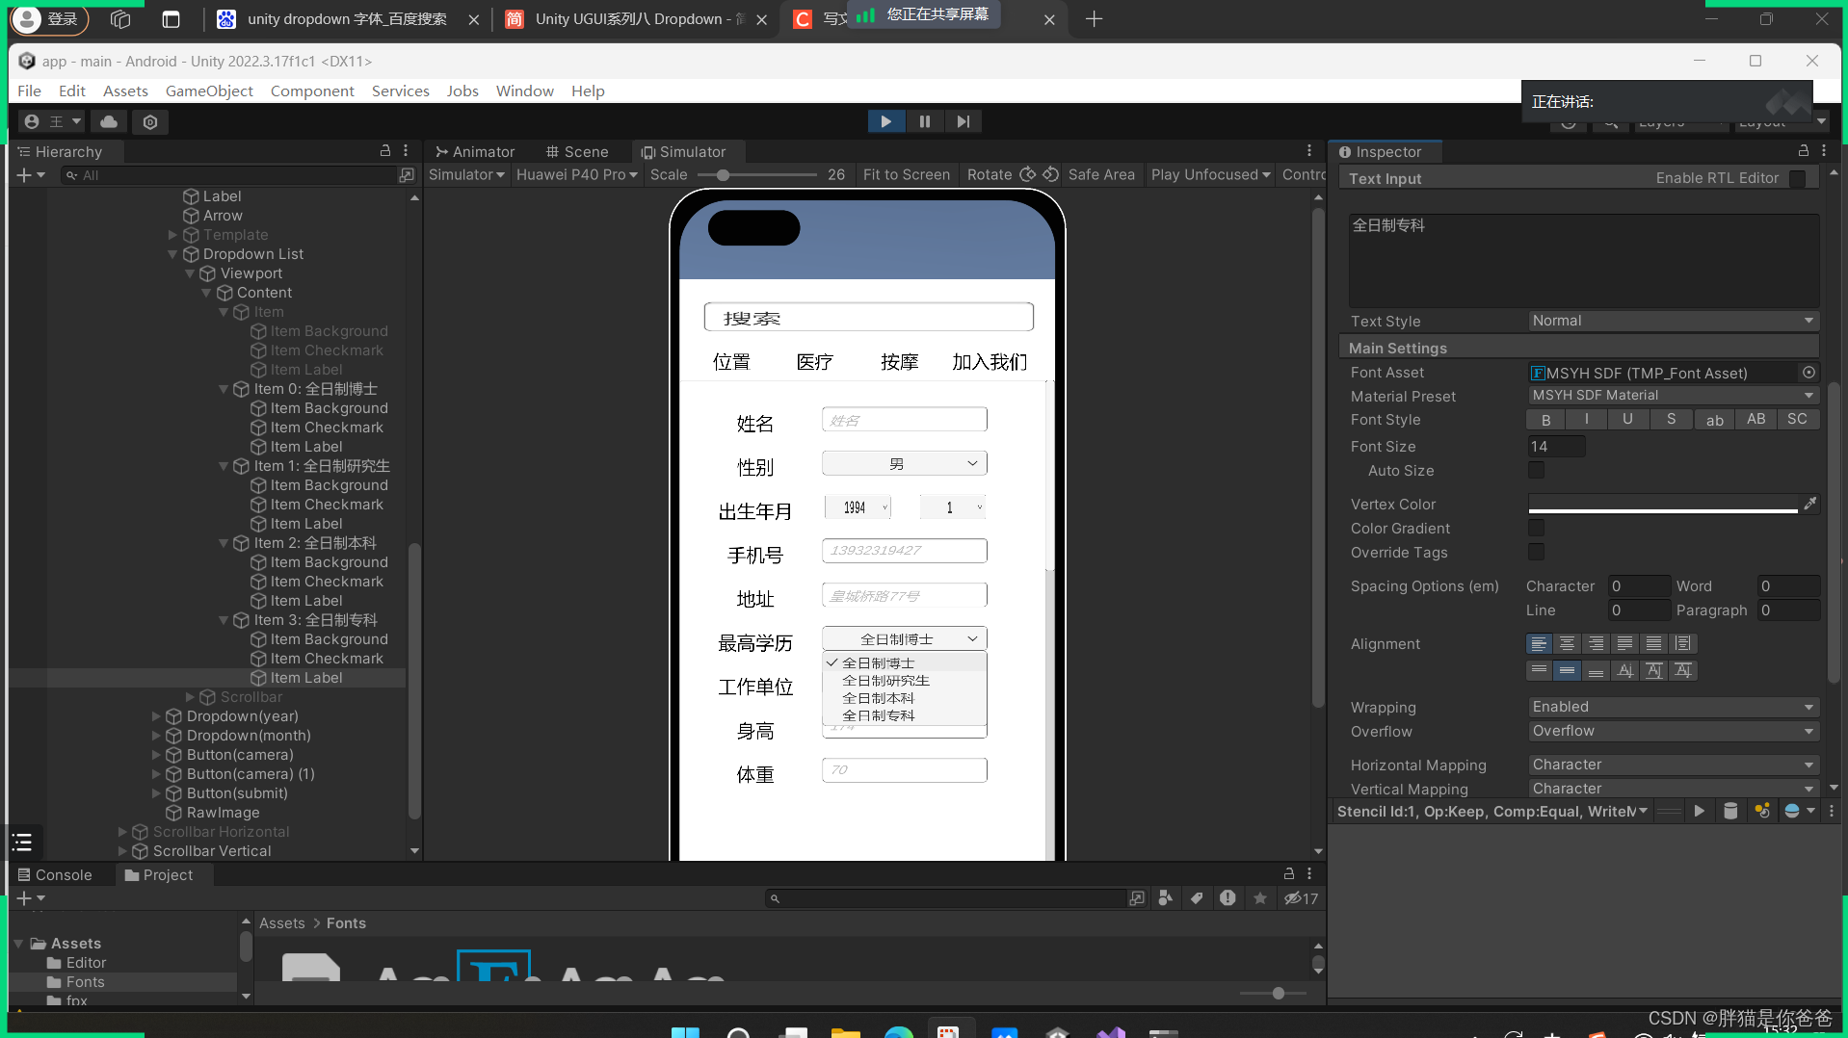
Task: Set center text alignment
Action: [x=1568, y=643]
